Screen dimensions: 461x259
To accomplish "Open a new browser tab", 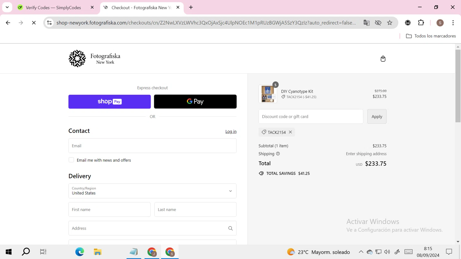I will click(191, 7).
